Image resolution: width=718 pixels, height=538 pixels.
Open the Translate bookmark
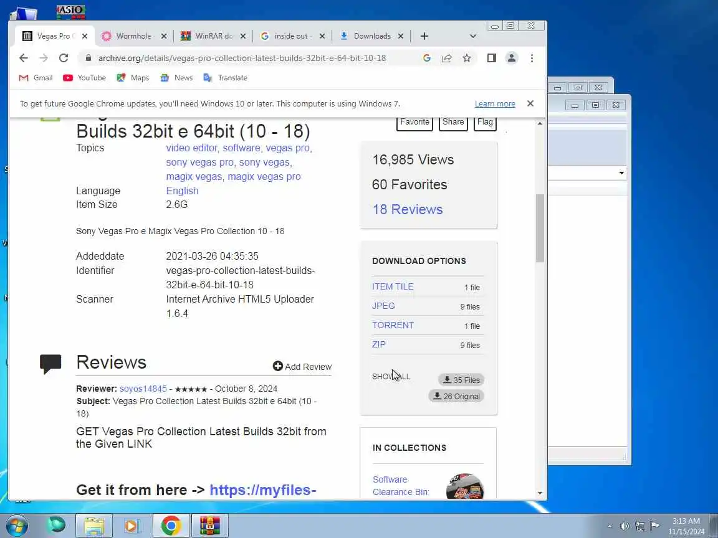[x=225, y=78]
